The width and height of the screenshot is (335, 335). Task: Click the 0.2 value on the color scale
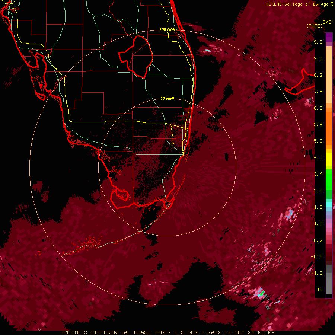[318, 240]
